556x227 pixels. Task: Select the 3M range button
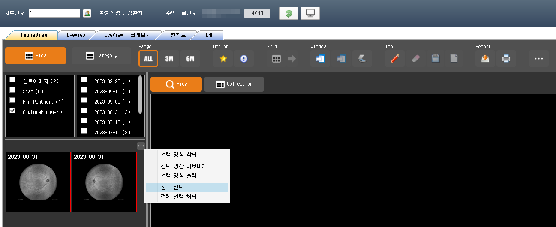tap(169, 59)
